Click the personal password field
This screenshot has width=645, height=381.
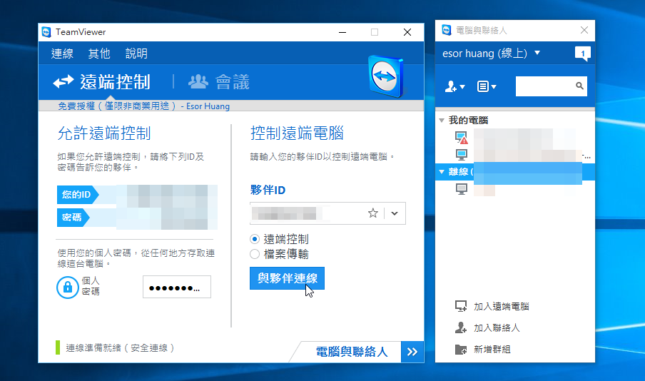coord(177,287)
